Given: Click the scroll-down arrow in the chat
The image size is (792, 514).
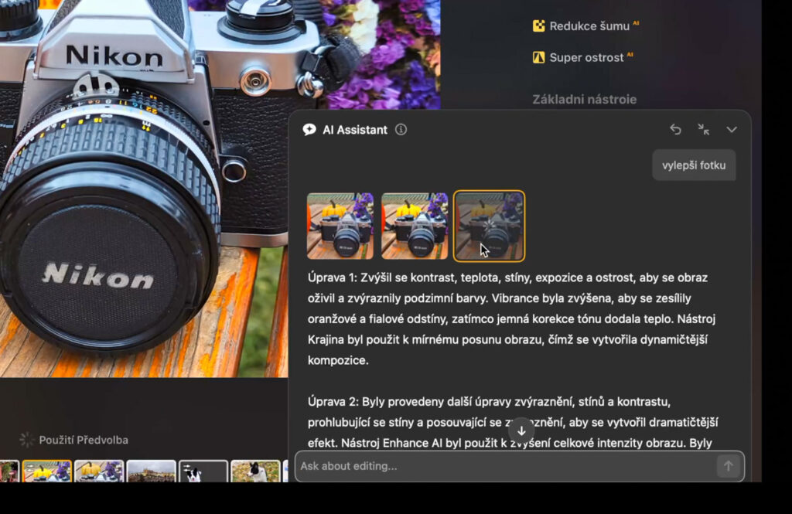Looking at the screenshot, I should click(521, 430).
